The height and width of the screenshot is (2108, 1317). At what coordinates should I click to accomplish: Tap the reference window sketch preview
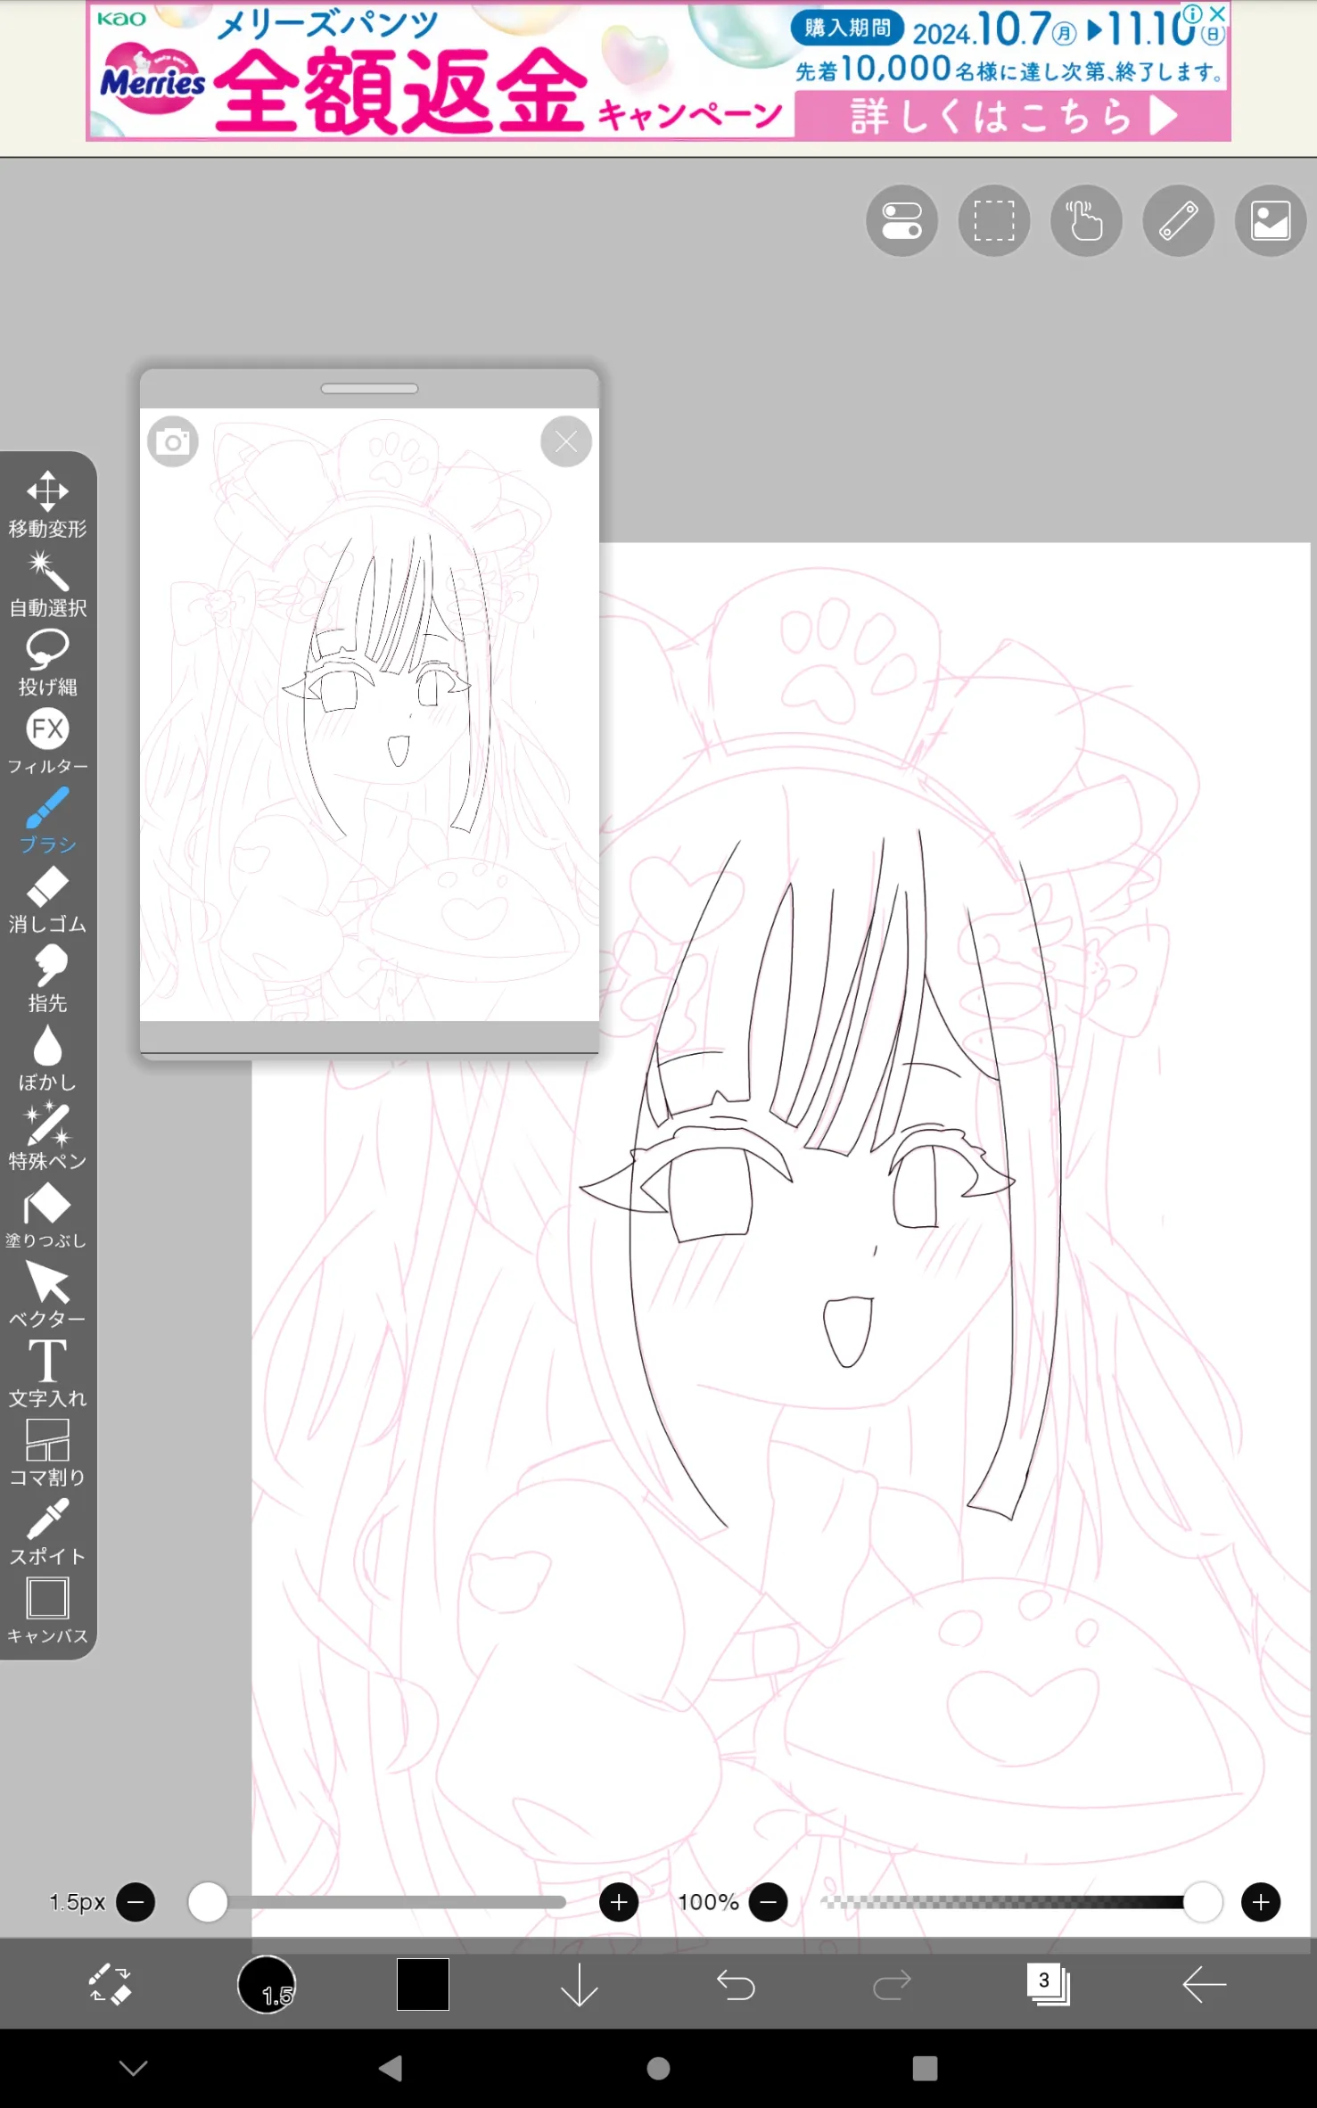pos(369,714)
